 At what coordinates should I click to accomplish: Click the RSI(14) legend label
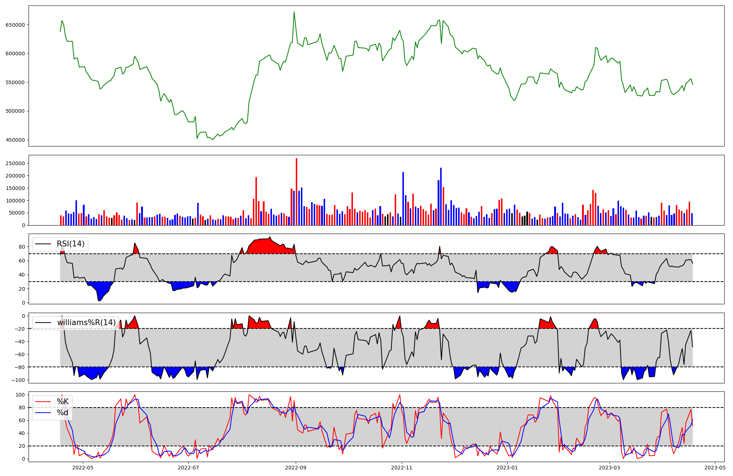[70, 244]
